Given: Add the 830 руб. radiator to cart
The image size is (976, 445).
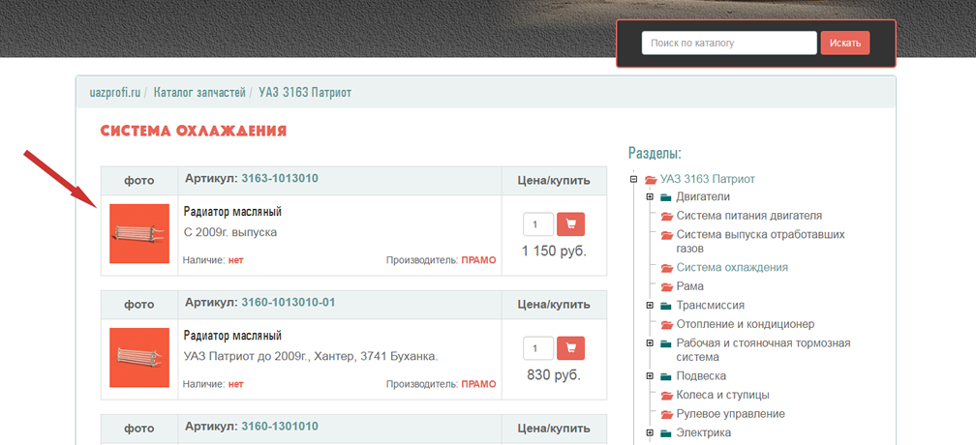Looking at the screenshot, I should pyautogui.click(x=571, y=348).
